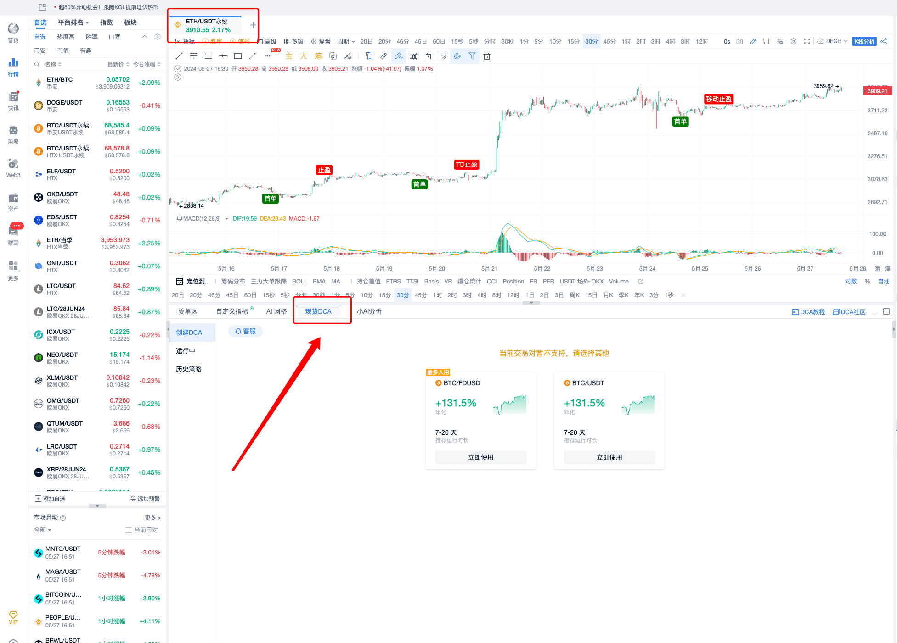
Task: Switch to the 小AI分析 tab
Action: (x=369, y=311)
